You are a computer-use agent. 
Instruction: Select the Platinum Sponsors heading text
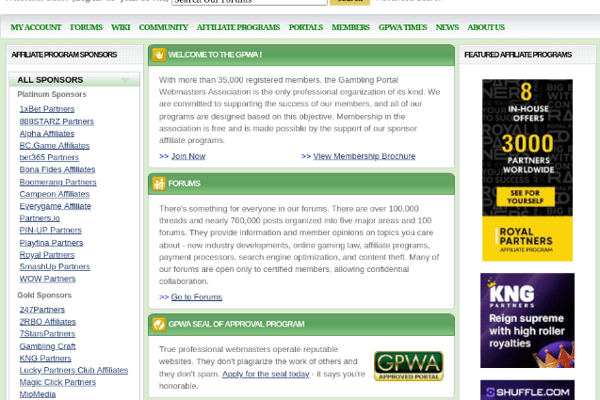point(52,94)
